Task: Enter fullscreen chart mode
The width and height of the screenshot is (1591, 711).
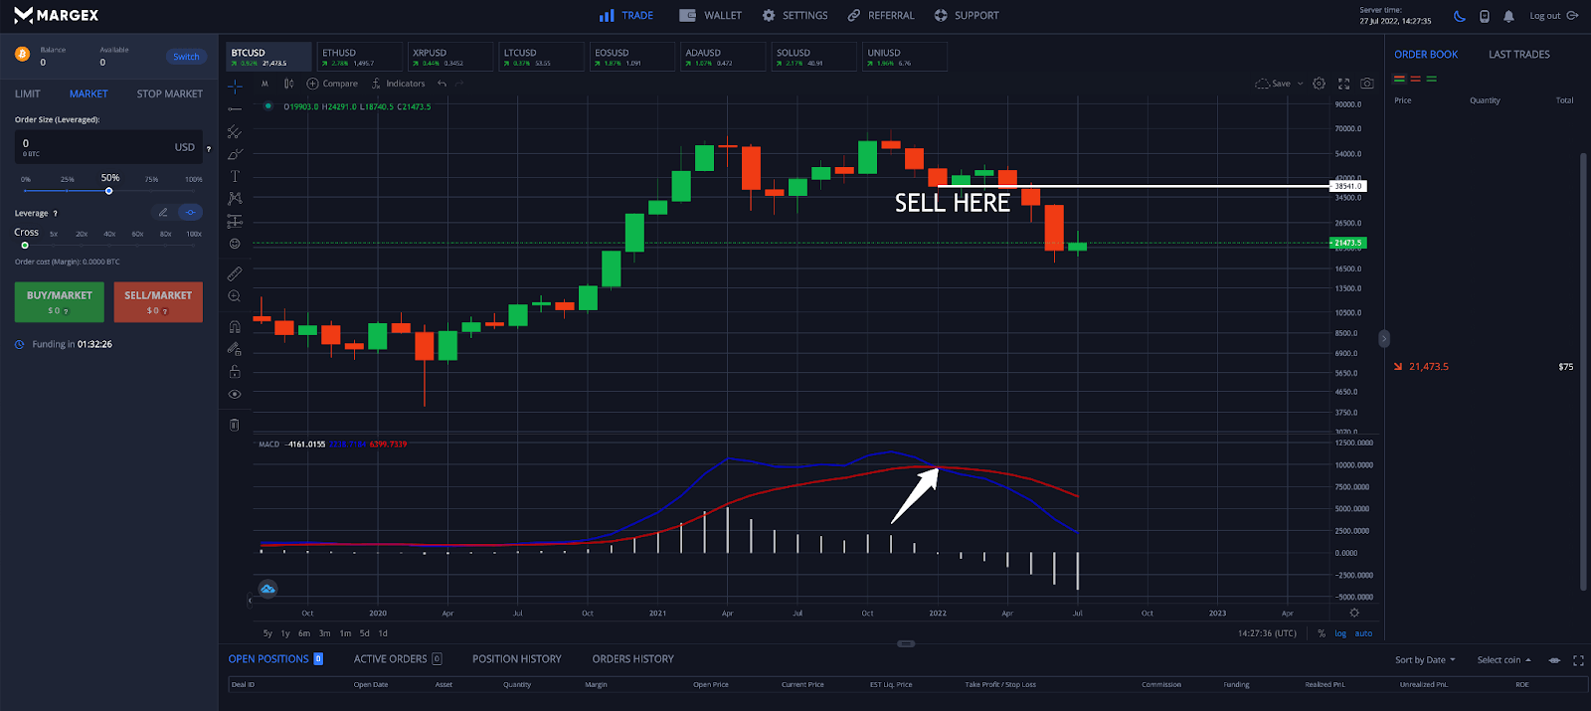Action: pyautogui.click(x=1343, y=84)
